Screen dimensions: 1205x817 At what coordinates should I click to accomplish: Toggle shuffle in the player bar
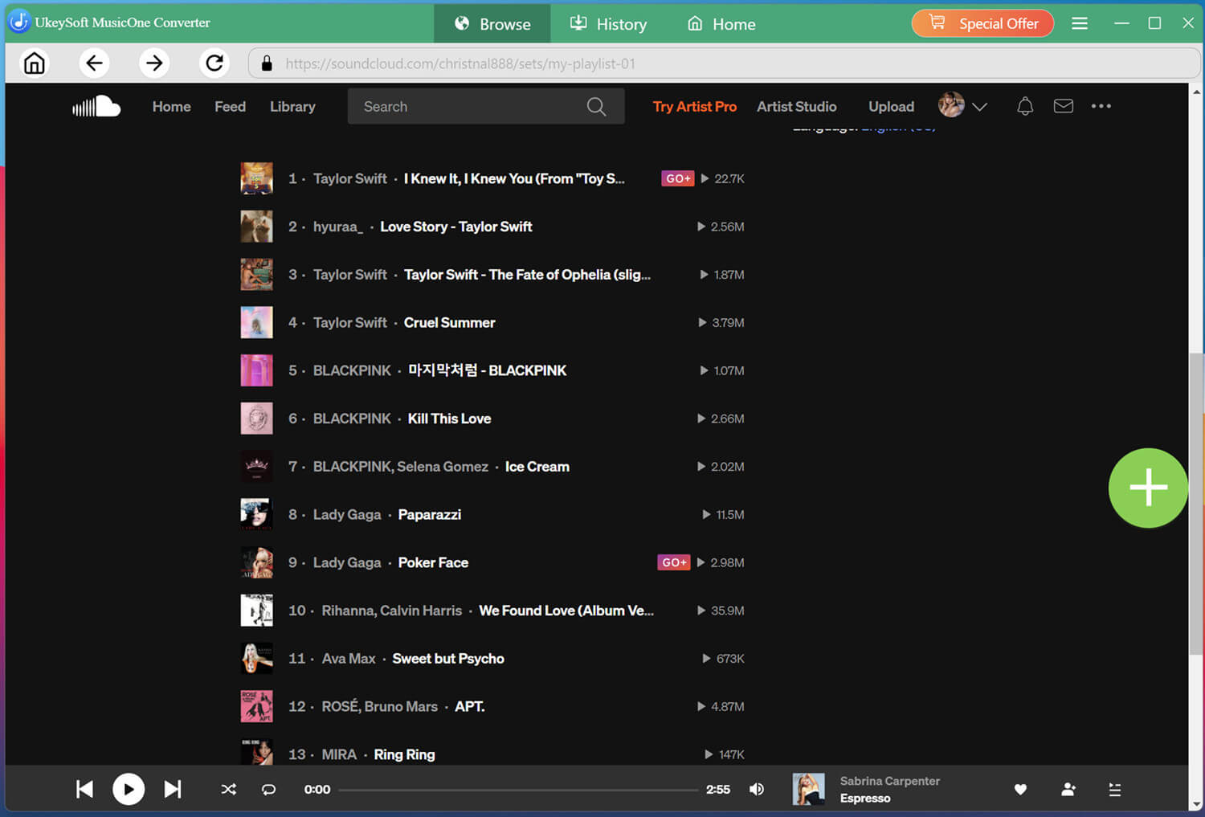click(x=229, y=789)
